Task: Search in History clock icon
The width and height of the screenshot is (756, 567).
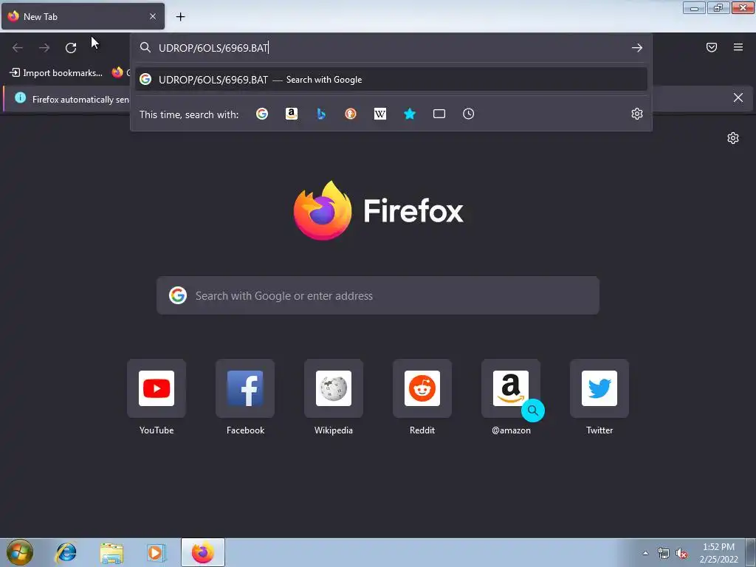Action: pos(469,114)
